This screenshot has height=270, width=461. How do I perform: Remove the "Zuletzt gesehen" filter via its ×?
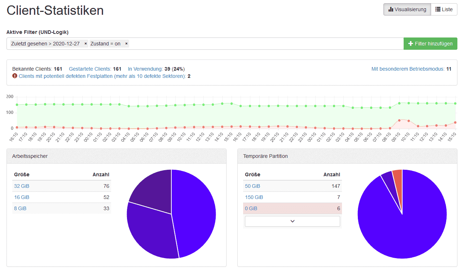click(x=85, y=44)
